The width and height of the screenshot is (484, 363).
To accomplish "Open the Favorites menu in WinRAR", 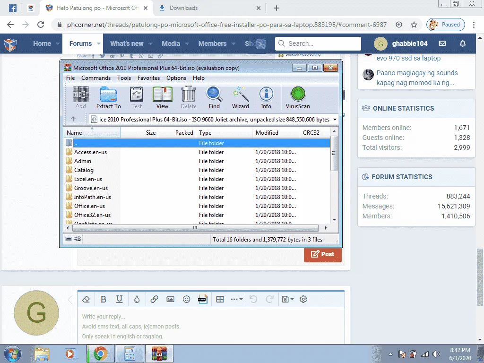I will coord(149,78).
